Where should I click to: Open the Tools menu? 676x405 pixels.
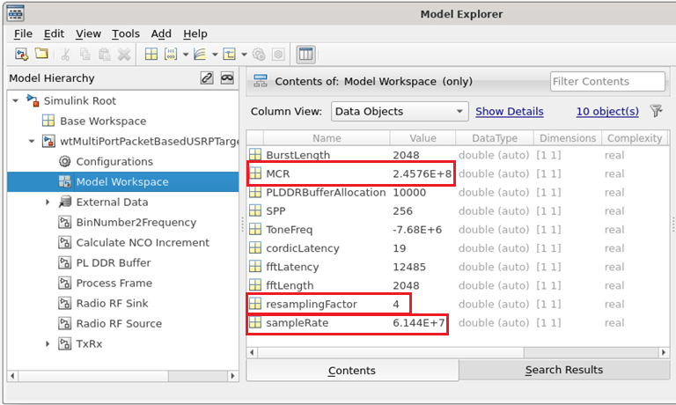pos(126,33)
